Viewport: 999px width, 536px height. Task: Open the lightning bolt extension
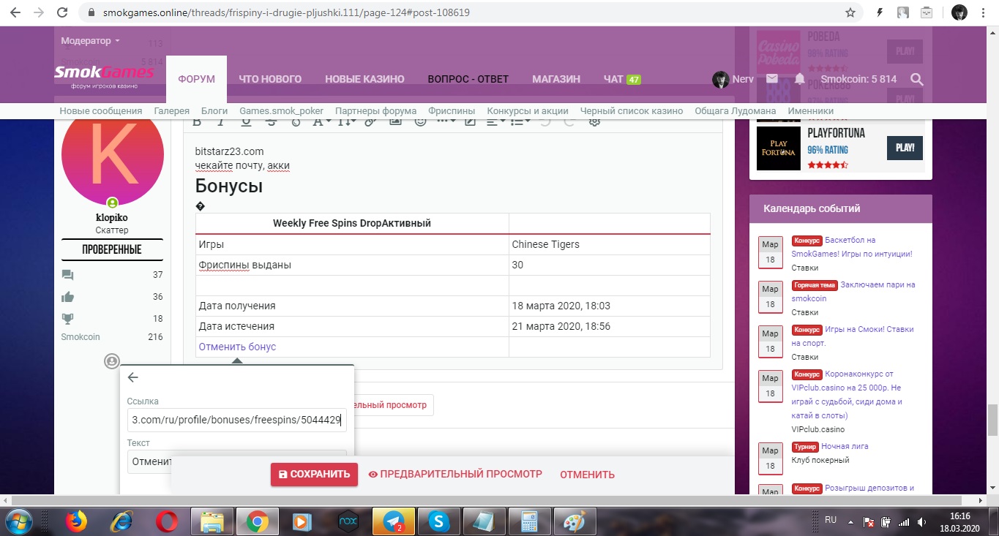[879, 12]
